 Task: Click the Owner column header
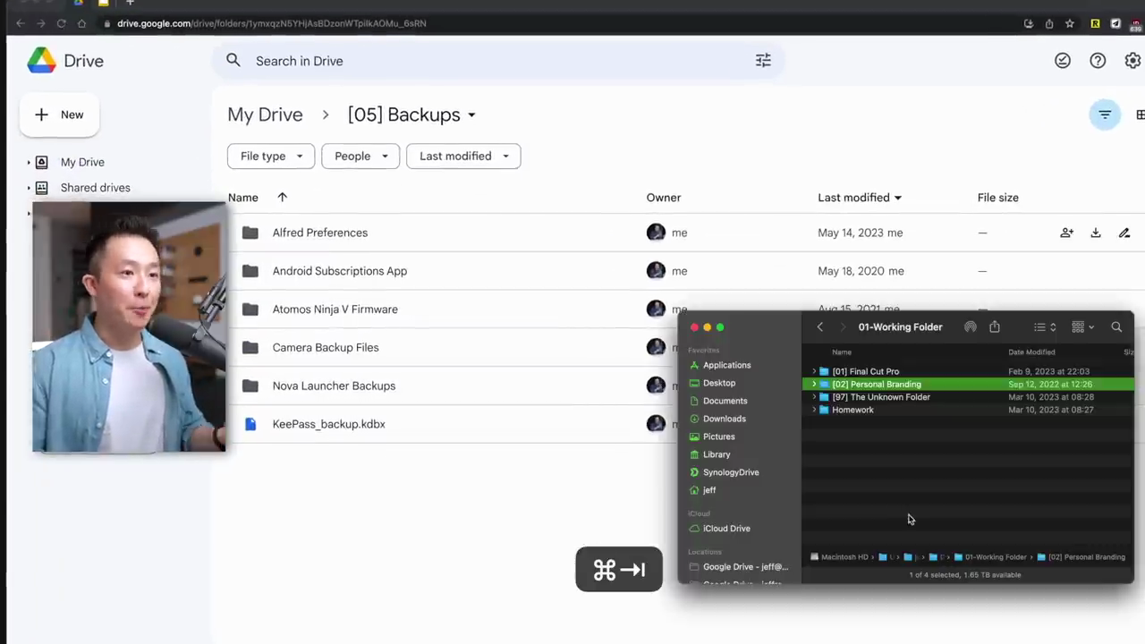[664, 198]
